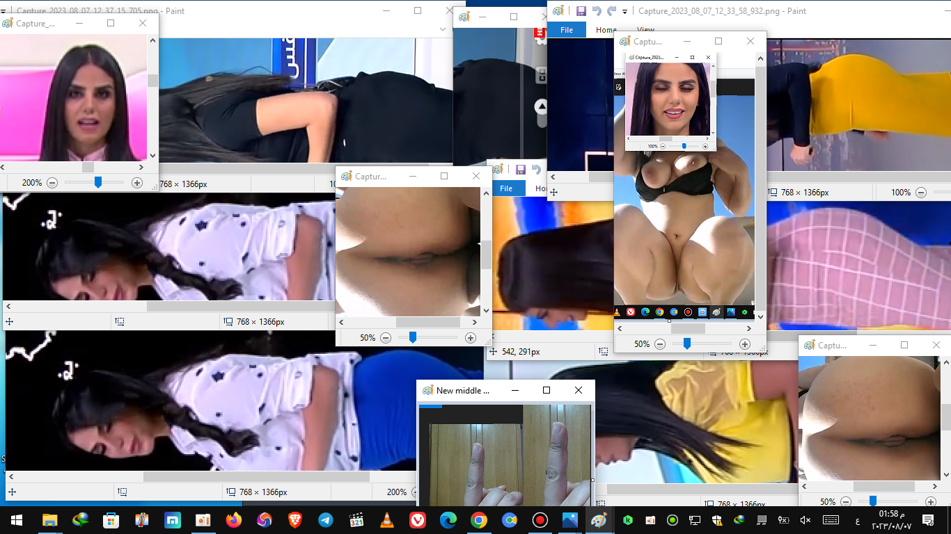
Task: Click the Undo icon beside Paint's Save button
Action: (x=597, y=10)
